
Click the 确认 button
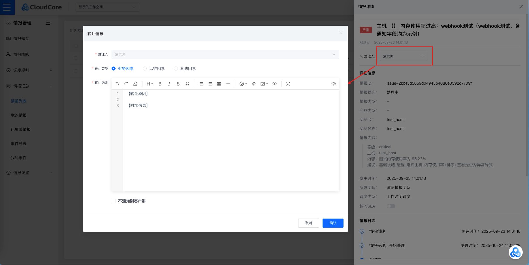point(333,223)
